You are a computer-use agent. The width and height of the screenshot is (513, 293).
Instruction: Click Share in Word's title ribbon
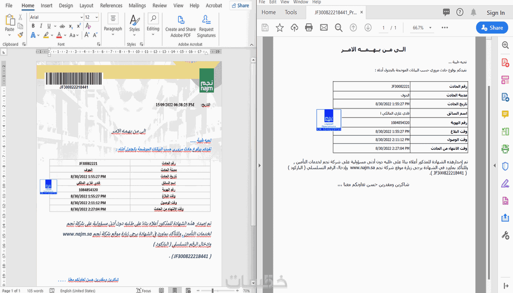tap(241, 6)
